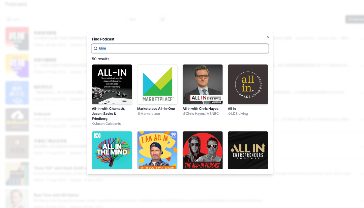Image resolution: width=364 pixels, height=208 pixels.
Task: Click the search magnifier icon in Find Podcast
Action: coord(95,48)
